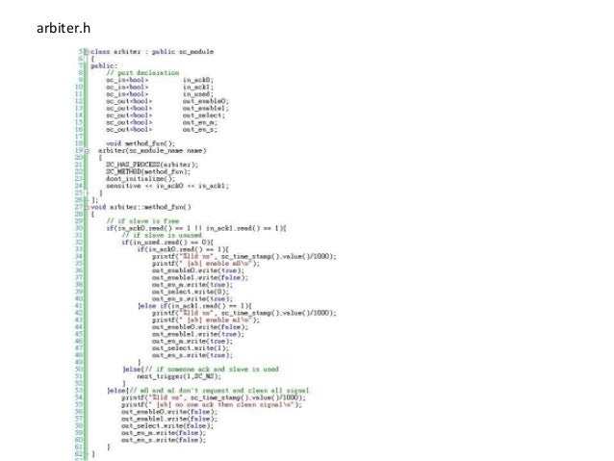The width and height of the screenshot is (614, 461).
Task: Click the '// if slave is free' comment
Action: coord(142,221)
